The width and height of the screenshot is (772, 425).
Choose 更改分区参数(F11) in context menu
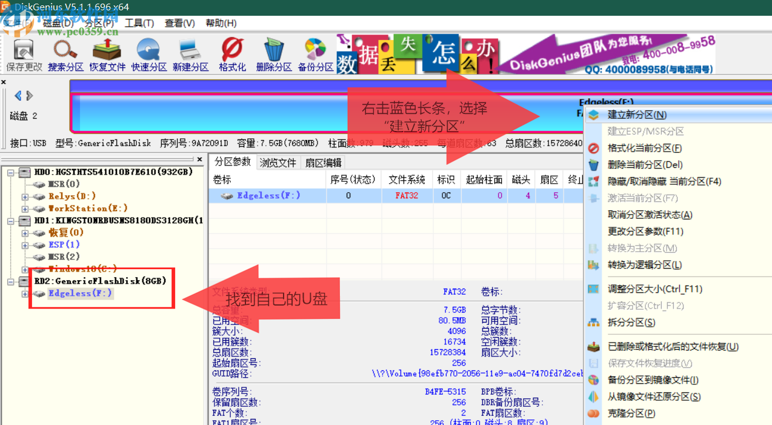point(645,232)
